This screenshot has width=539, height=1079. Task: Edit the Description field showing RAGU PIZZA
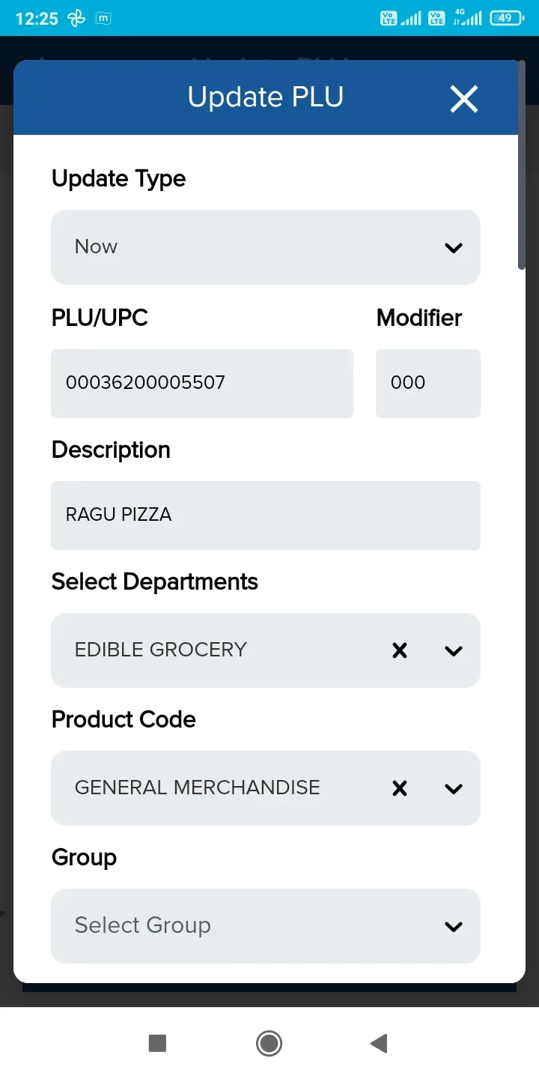click(x=266, y=515)
